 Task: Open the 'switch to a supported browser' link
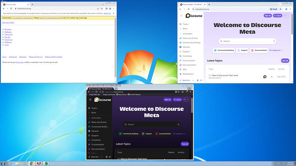(50, 18)
